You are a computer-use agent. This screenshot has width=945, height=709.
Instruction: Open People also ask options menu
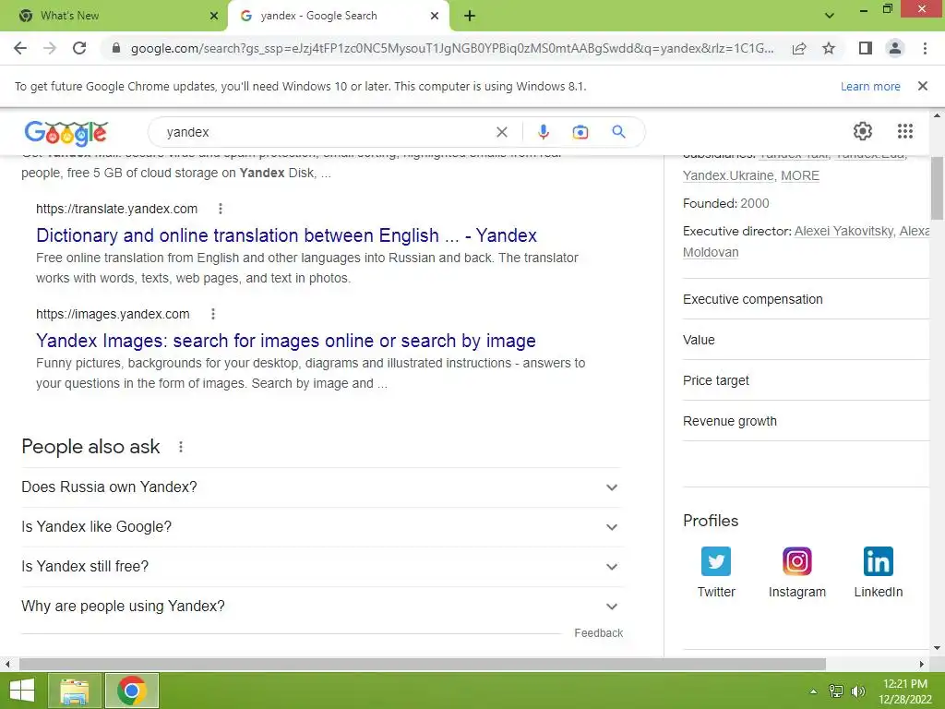pyautogui.click(x=180, y=447)
